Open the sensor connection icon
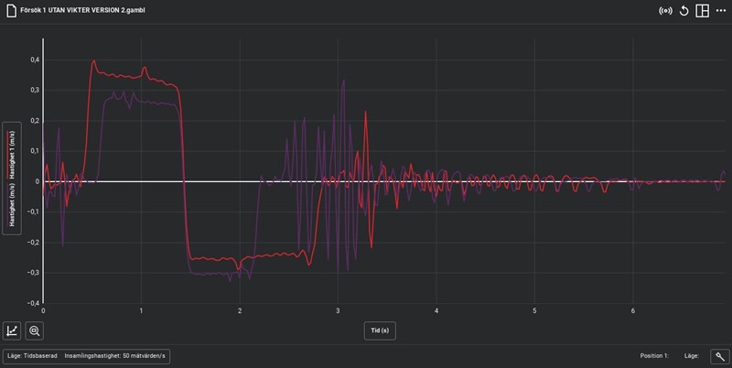The width and height of the screenshot is (732, 368). tap(665, 11)
